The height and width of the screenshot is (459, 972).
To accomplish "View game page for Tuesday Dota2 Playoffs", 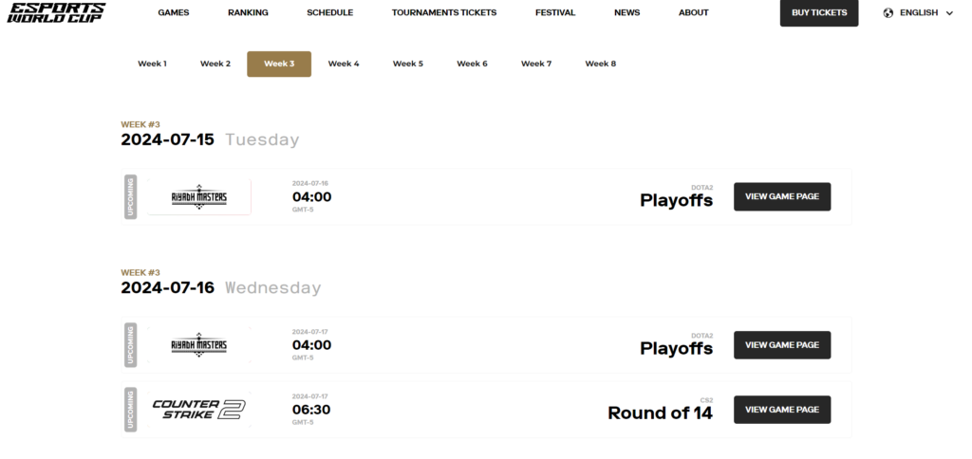I will point(782,197).
